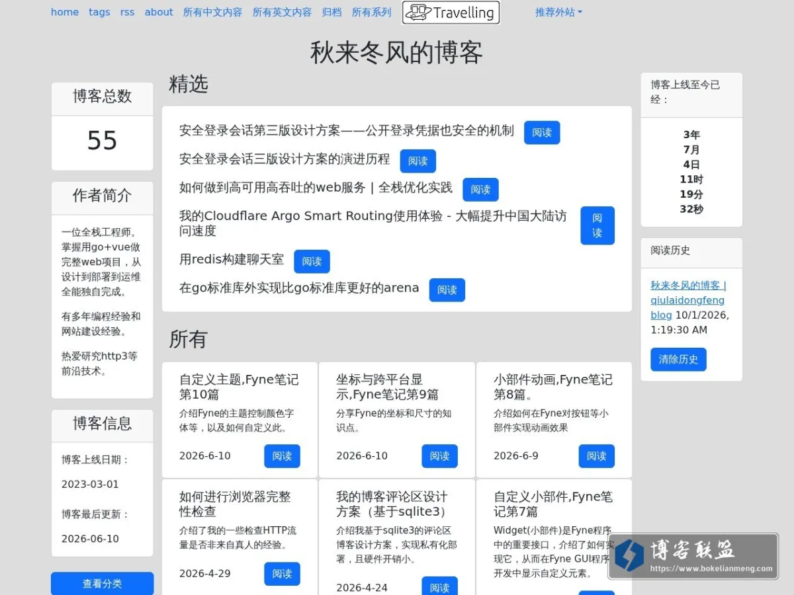Viewport: 794px width, 595px height.
Task: Go to home in navbar
Action: [x=65, y=12]
